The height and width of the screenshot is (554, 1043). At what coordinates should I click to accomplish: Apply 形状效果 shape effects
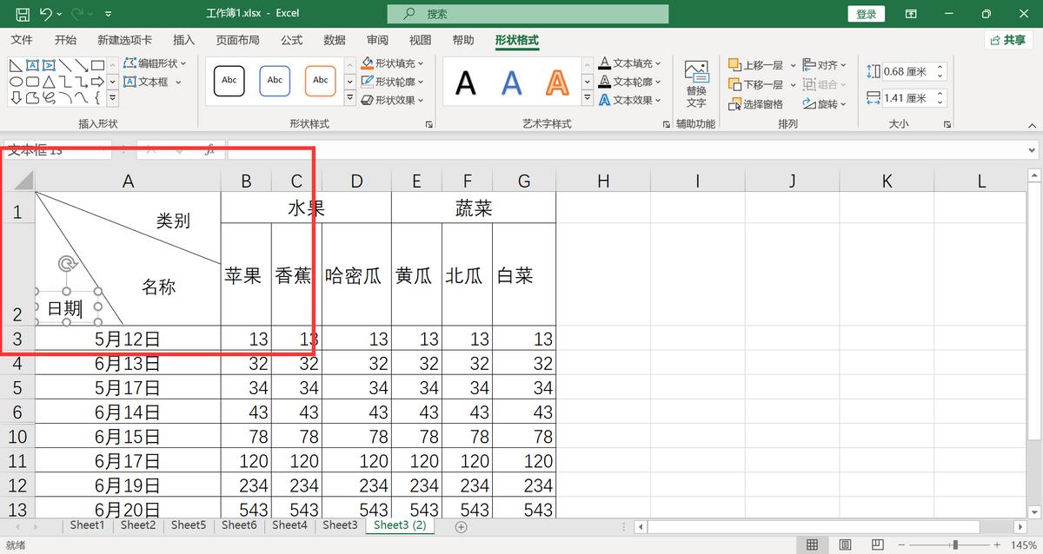coord(389,97)
